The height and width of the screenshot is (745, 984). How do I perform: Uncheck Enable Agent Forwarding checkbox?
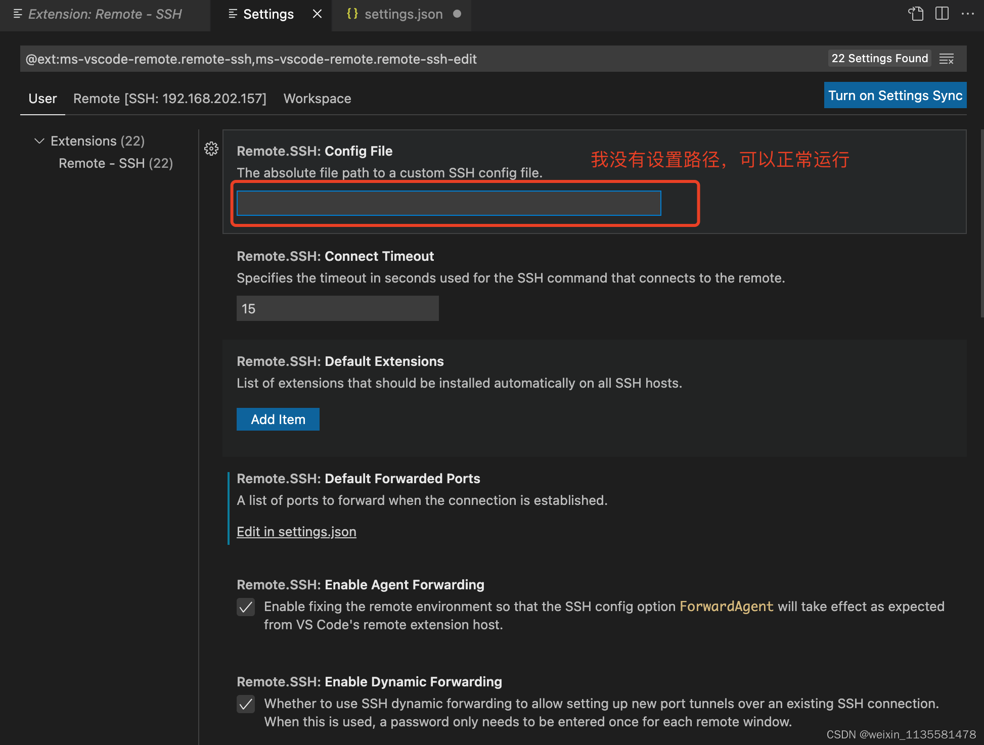246,607
